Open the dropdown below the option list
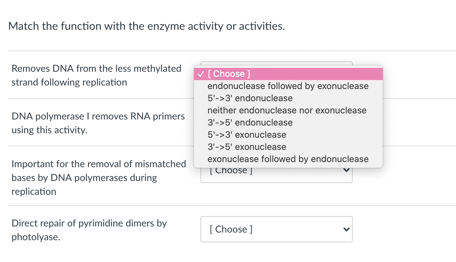The height and width of the screenshot is (262, 456). [x=276, y=175]
